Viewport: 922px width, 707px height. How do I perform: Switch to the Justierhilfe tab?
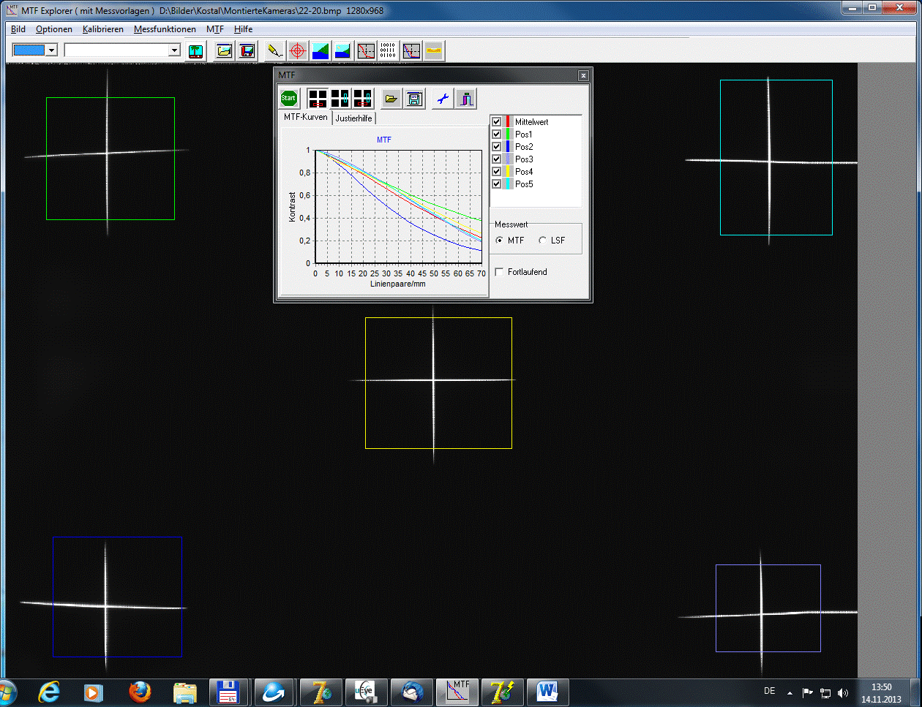353,118
